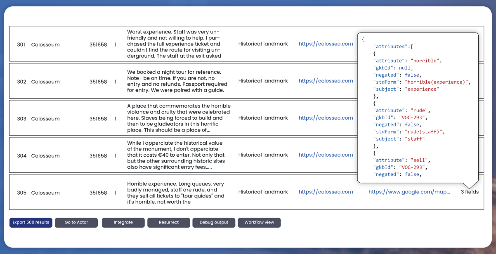Click the 'While I apperciate' review text
Image resolution: width=496 pixels, height=254 pixels.
176,155
